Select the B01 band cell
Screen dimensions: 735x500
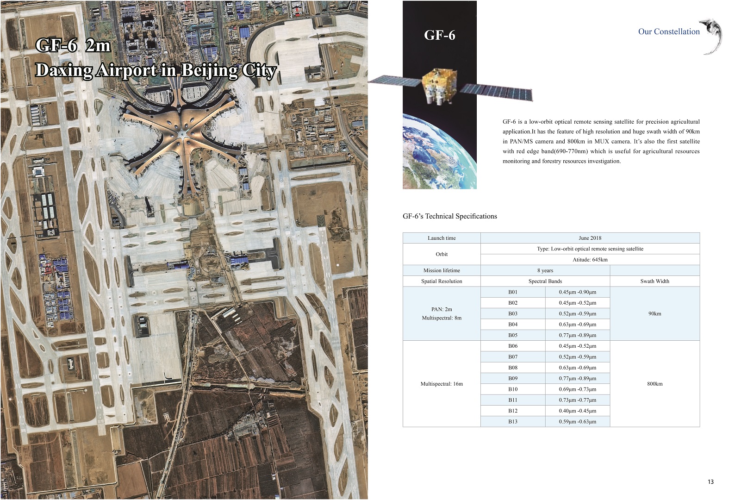point(512,292)
